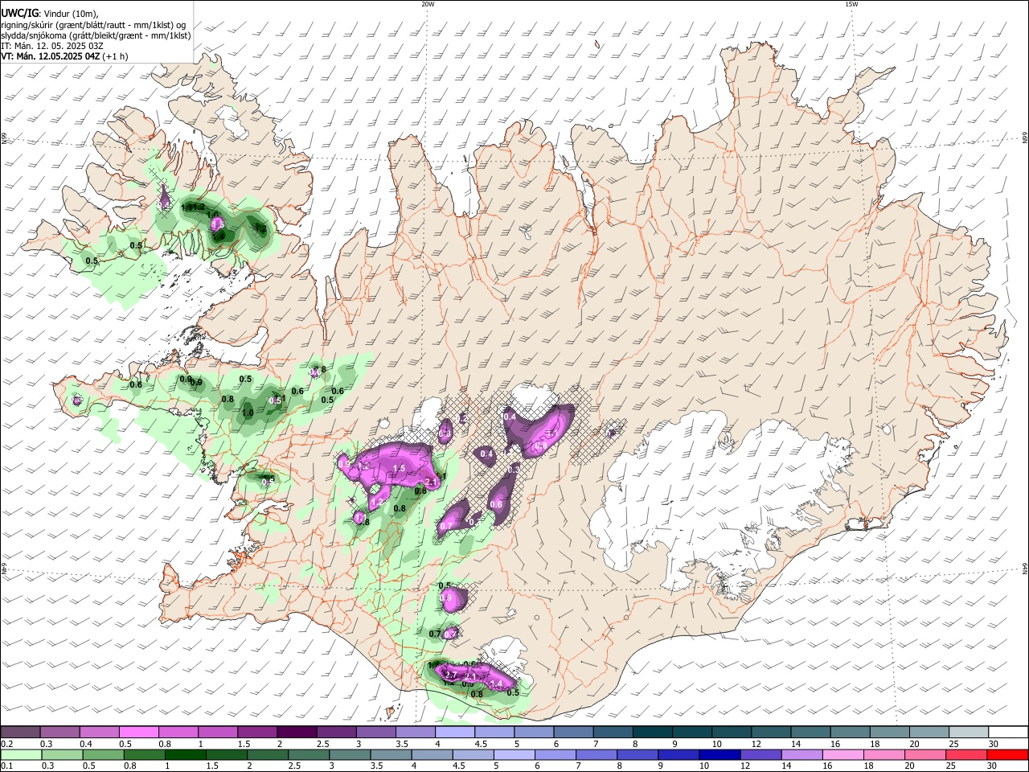Viewport: 1029px width, 772px height.
Task: Click the 14–16 lilac swatch in bottom legend
Action: [x=804, y=754]
